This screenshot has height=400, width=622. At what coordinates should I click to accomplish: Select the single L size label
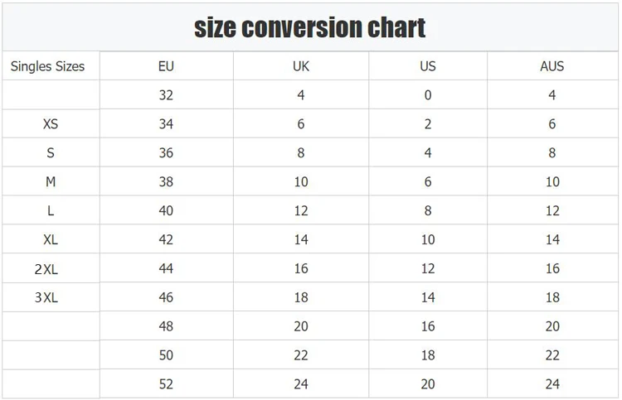tap(51, 211)
